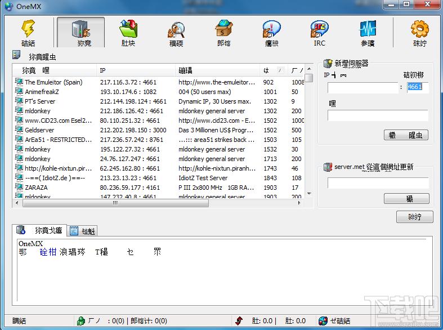Select the www.CiD23.com Esel2 server row
This screenshot has width=443, height=330.
[x=158, y=121]
